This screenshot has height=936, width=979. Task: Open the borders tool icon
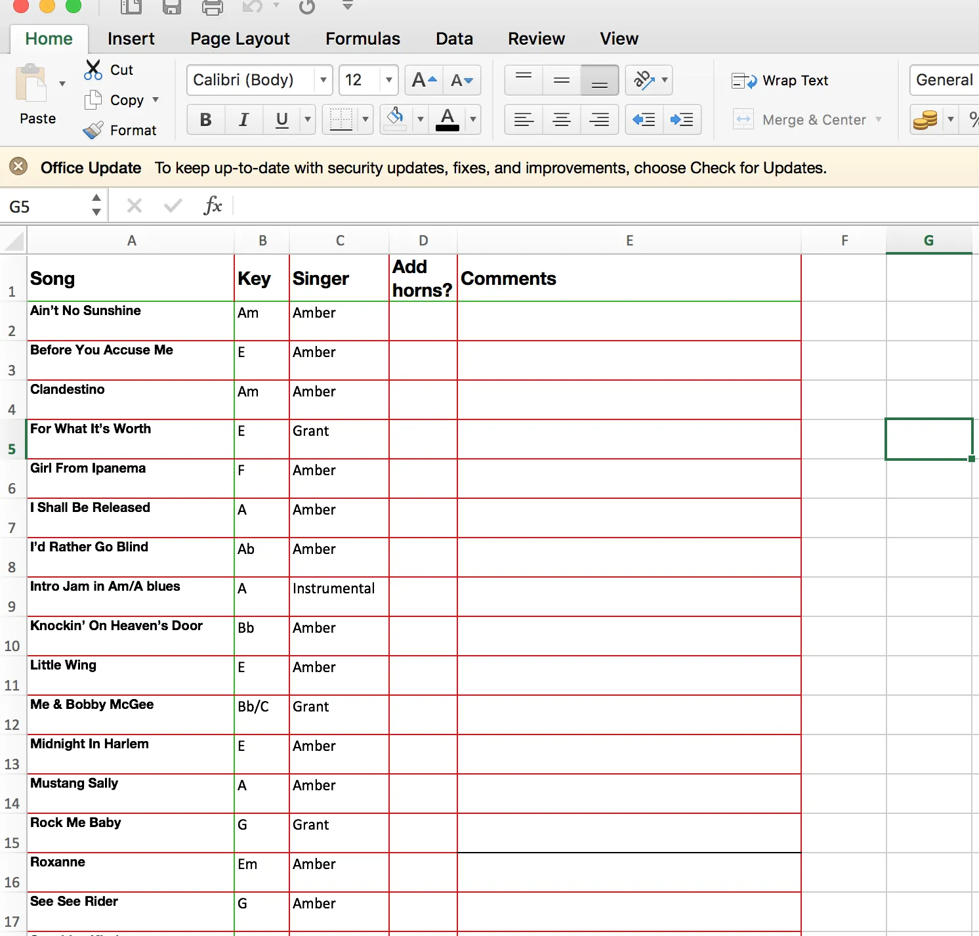pos(341,119)
